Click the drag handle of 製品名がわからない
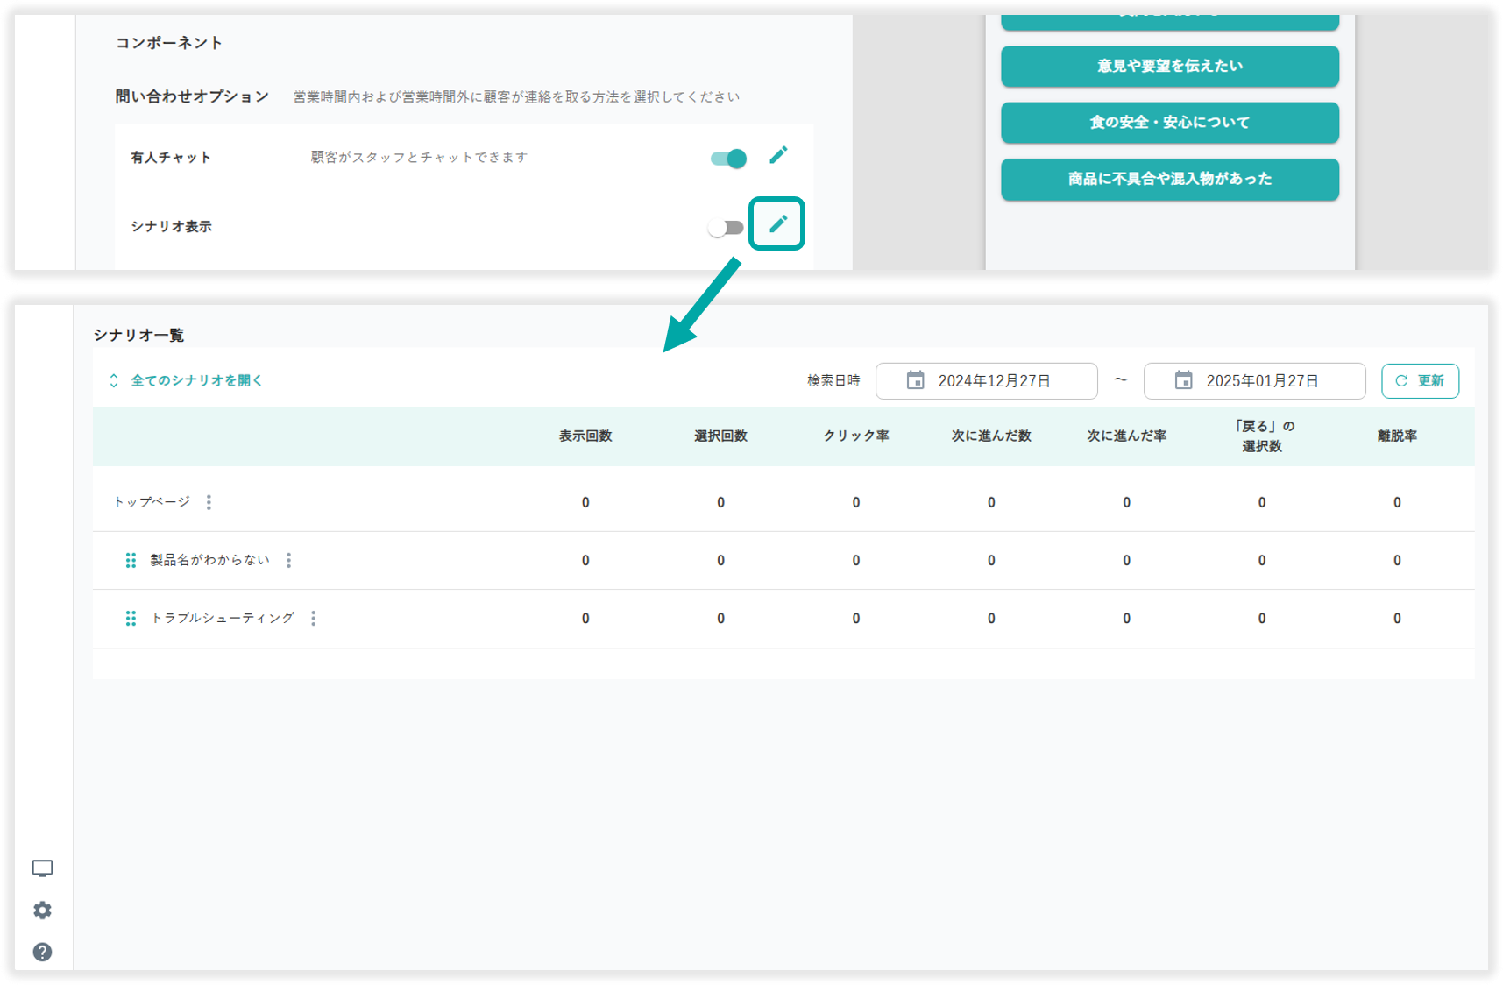 131,560
